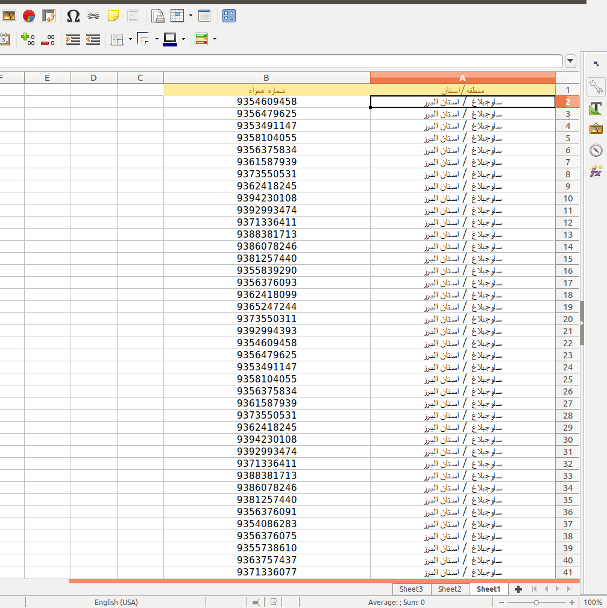Click into the formula input line
The height and width of the screenshot is (608, 607).
click(281, 61)
